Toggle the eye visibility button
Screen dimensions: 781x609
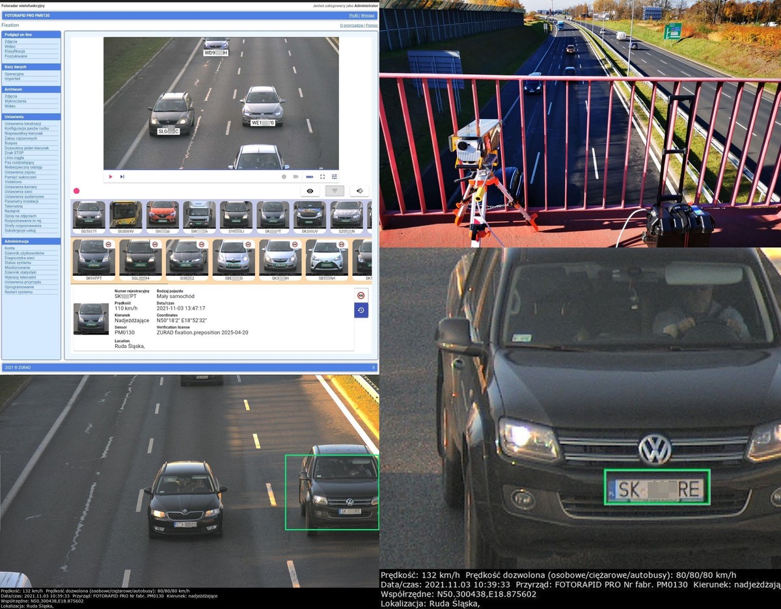[310, 191]
